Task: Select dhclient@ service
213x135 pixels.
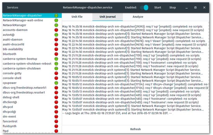Action: tap(32, 102)
